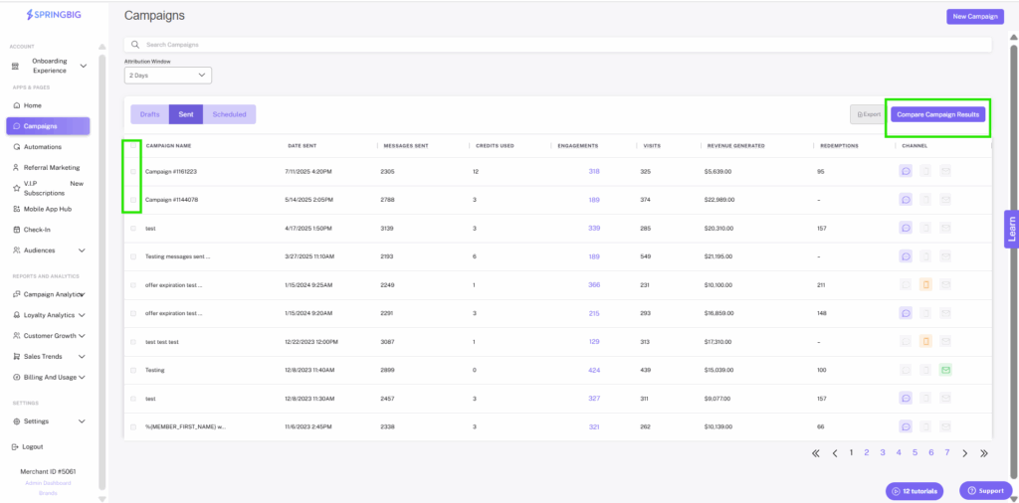Image resolution: width=1019 pixels, height=503 pixels.
Task: Go to next page arrow
Action: click(x=965, y=453)
